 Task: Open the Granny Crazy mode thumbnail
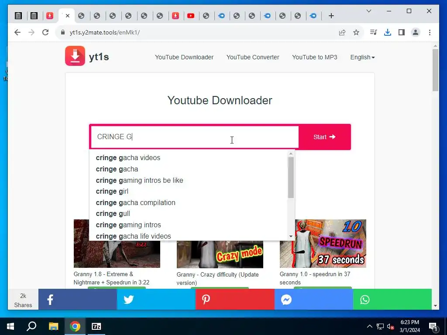(x=220, y=254)
